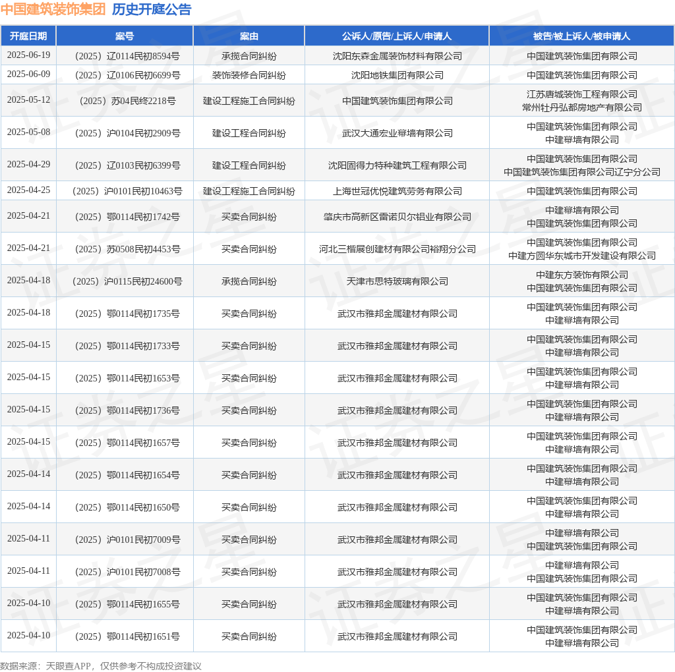Click plaintiff 沈阳东森金属装饰材料有限公司
Viewport: 675px width, 672px height.
[397, 57]
